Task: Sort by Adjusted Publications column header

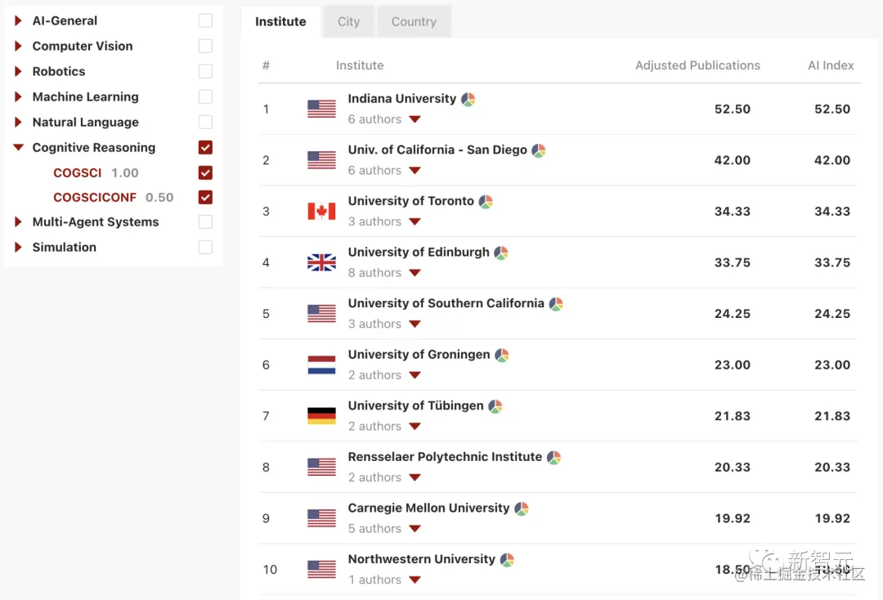Action: point(697,65)
